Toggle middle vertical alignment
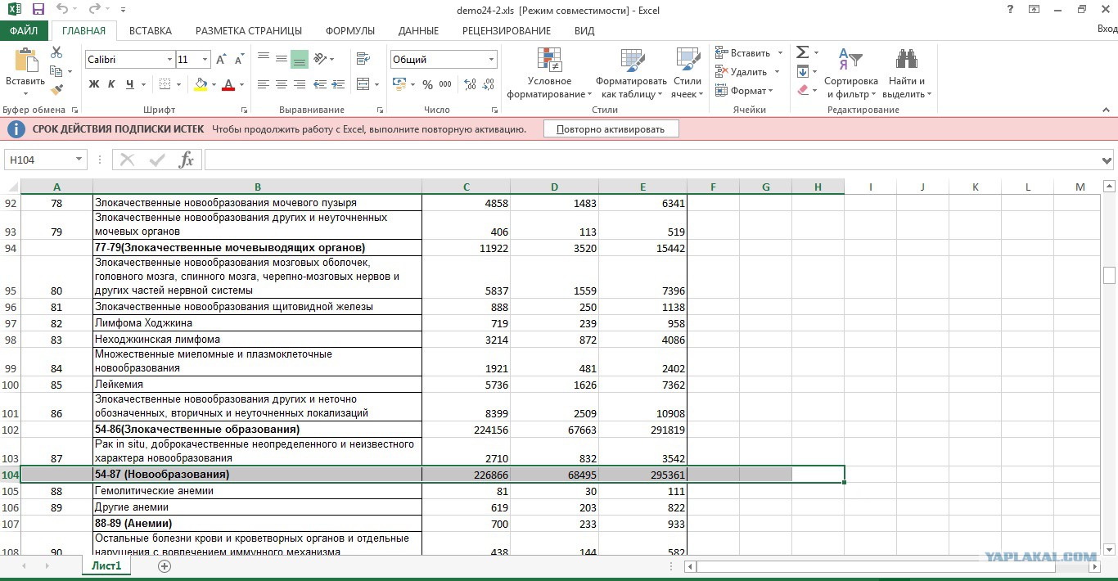Viewport: 1118px width, 581px height. (282, 58)
